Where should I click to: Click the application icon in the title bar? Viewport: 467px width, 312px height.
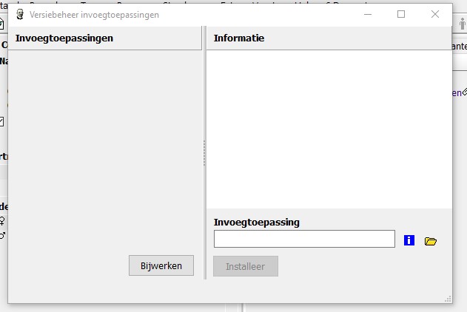click(x=20, y=14)
